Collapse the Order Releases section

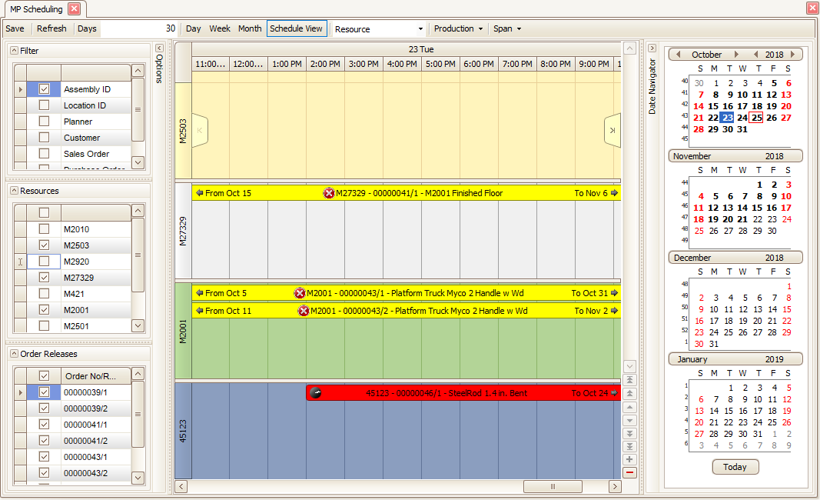click(x=14, y=354)
